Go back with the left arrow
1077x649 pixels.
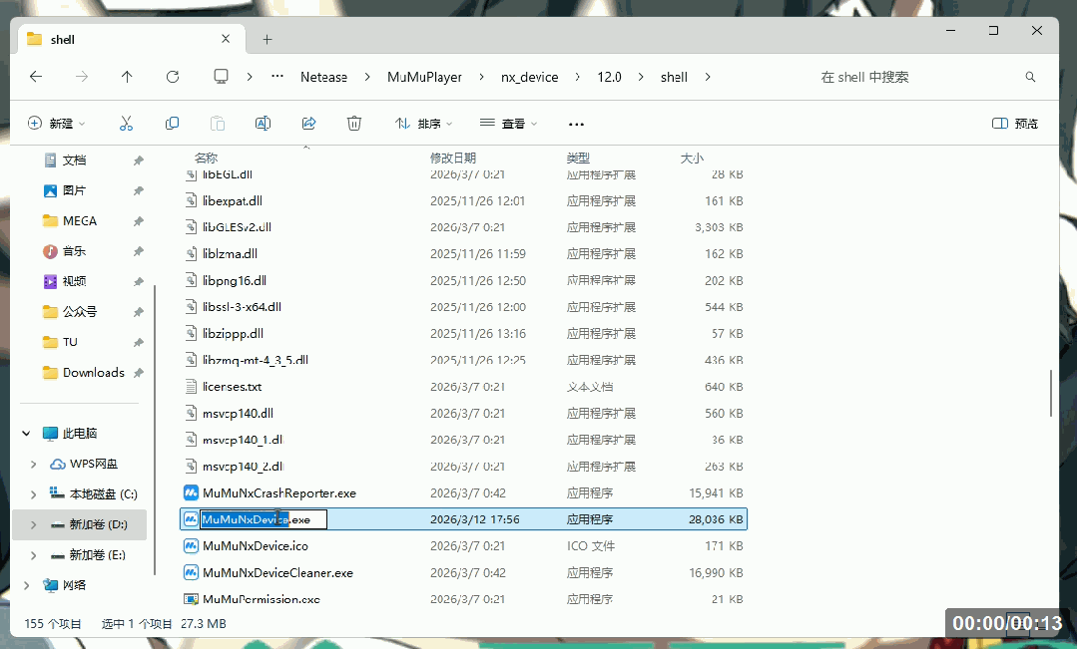36,77
